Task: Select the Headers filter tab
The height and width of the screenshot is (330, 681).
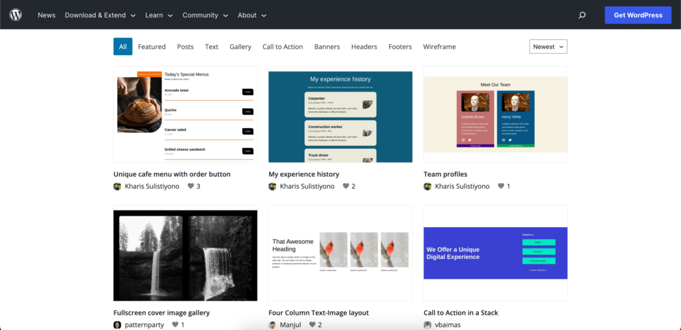Action: [364, 46]
